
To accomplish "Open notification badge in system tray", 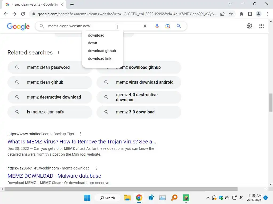I will click(266, 198).
